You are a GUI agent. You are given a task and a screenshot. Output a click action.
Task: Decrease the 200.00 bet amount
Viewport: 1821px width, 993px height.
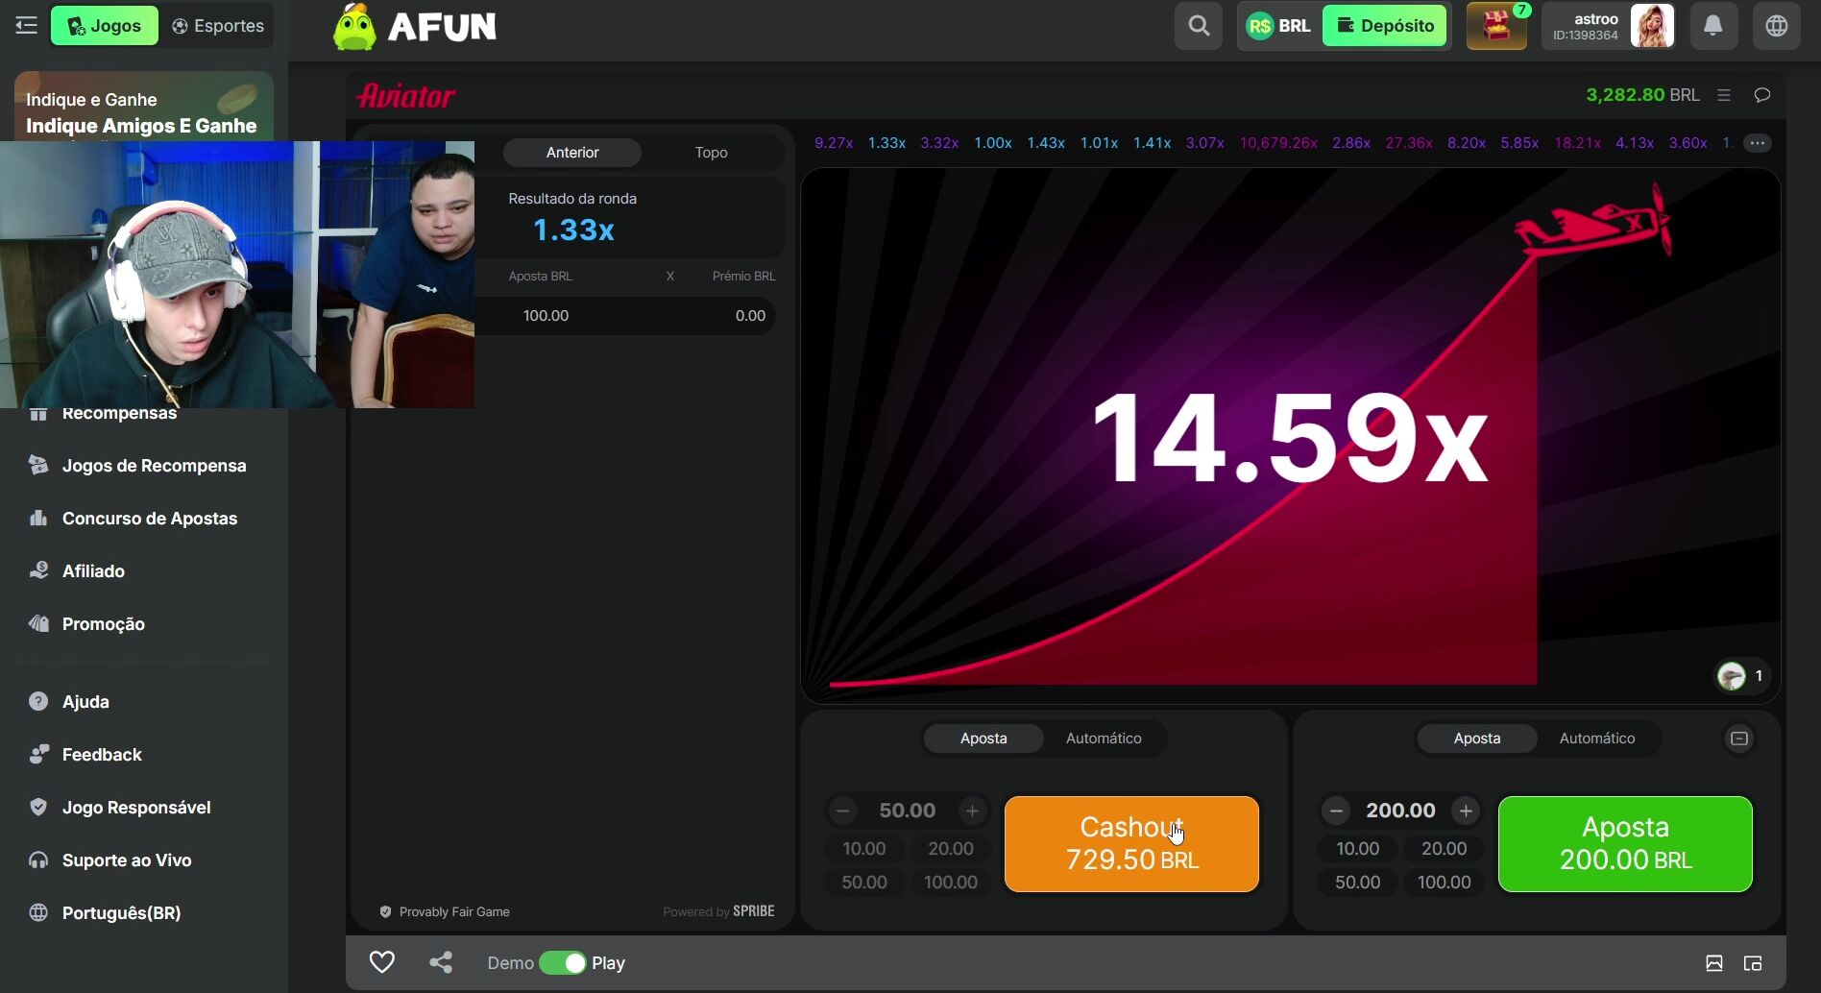click(x=1336, y=811)
